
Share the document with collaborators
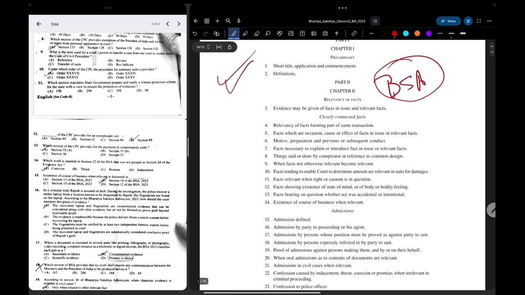click(x=448, y=21)
